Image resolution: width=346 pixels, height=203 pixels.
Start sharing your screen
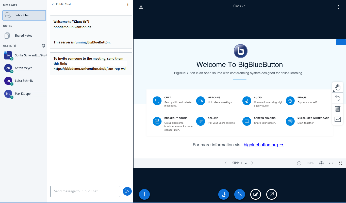click(x=272, y=194)
